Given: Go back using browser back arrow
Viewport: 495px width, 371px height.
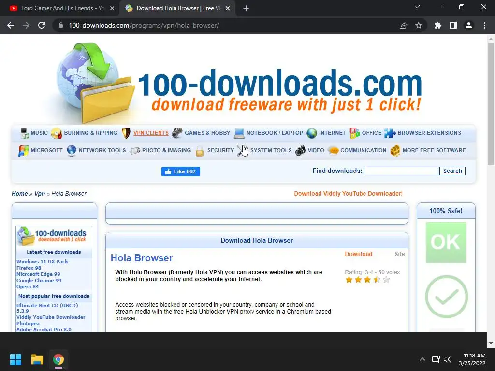Looking at the screenshot, I should coord(11,25).
